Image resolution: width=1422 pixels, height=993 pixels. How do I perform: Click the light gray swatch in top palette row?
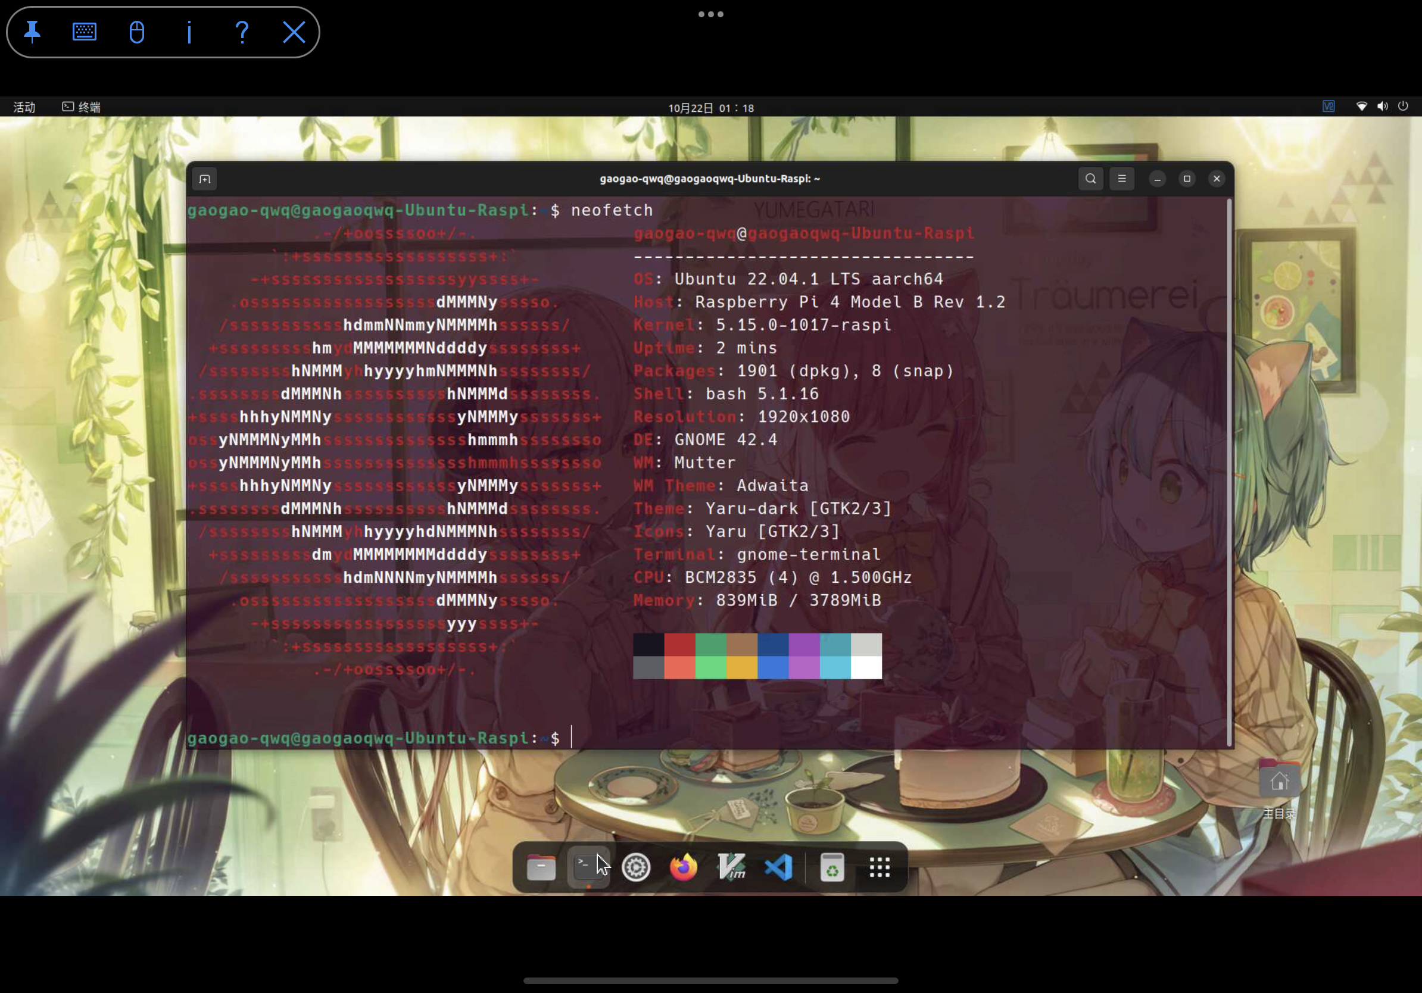(x=866, y=645)
